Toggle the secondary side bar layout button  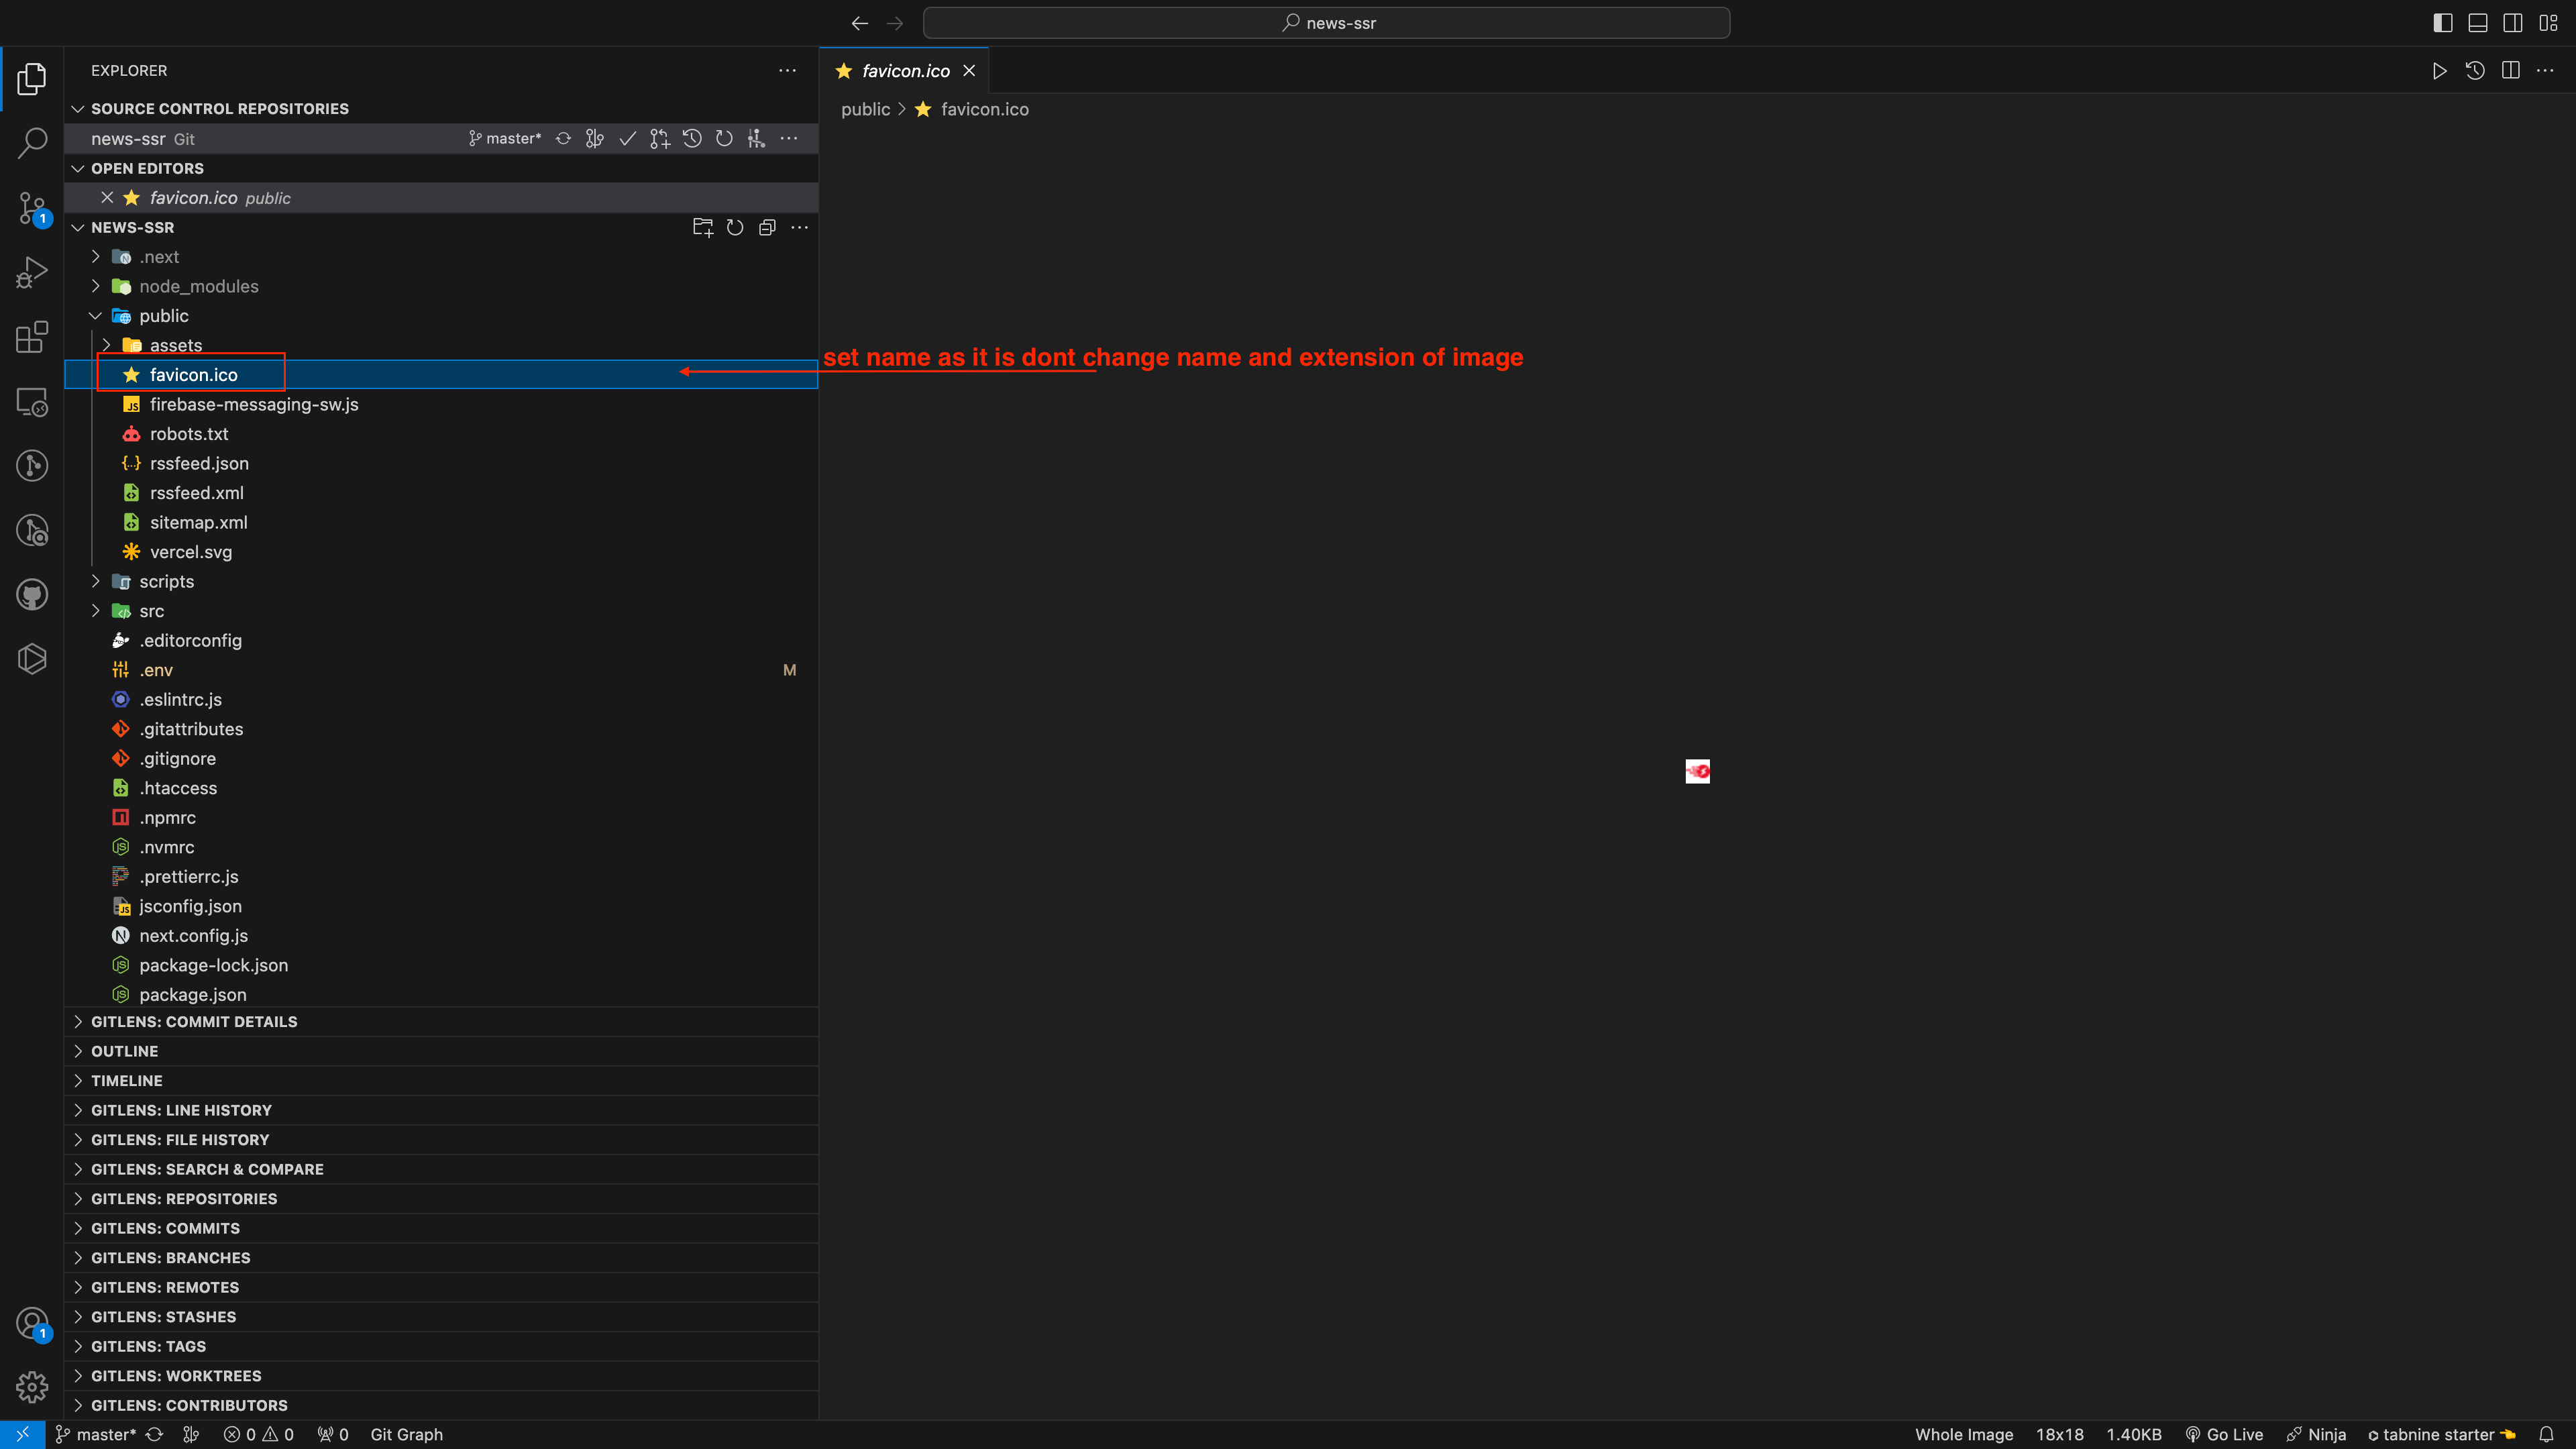pyautogui.click(x=2512, y=23)
